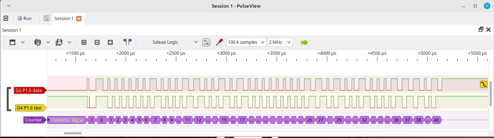The height and width of the screenshot is (138, 494).
Task: Click the channel group bracket handle
Action: [9, 99]
